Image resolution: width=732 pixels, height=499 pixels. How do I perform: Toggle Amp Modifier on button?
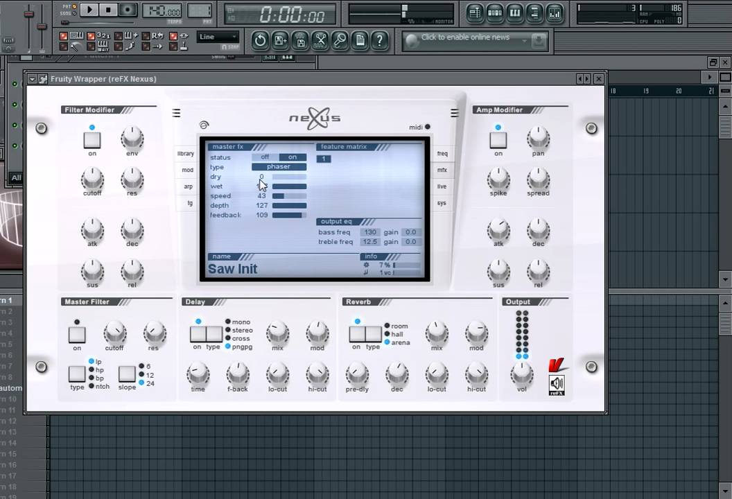[498, 139]
